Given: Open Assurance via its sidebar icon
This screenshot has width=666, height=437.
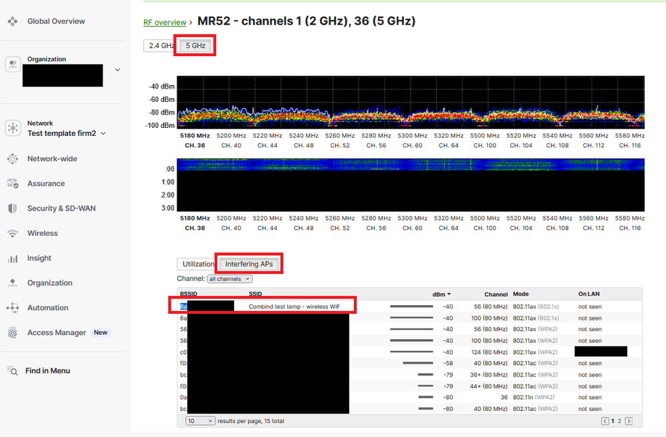Looking at the screenshot, I should (12, 183).
